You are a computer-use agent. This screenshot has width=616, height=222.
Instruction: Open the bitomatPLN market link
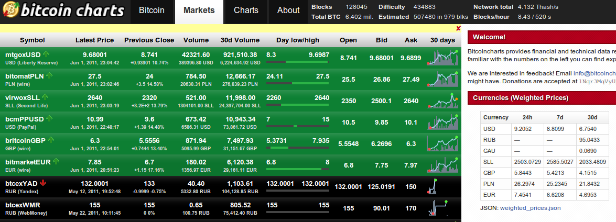(24, 76)
